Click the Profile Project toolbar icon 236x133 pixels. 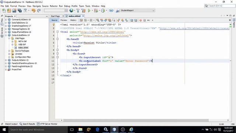click(103, 11)
